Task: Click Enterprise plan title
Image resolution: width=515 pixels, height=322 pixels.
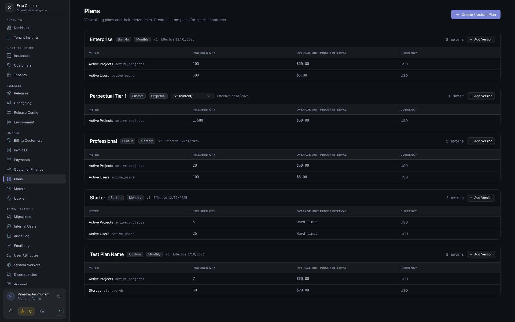Action: click(x=101, y=39)
